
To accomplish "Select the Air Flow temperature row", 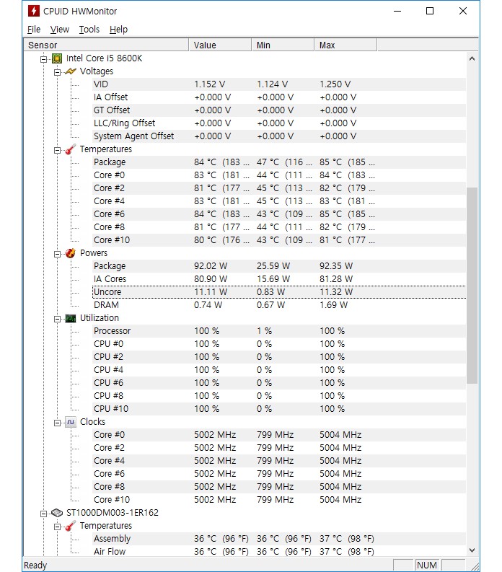I will point(279,552).
